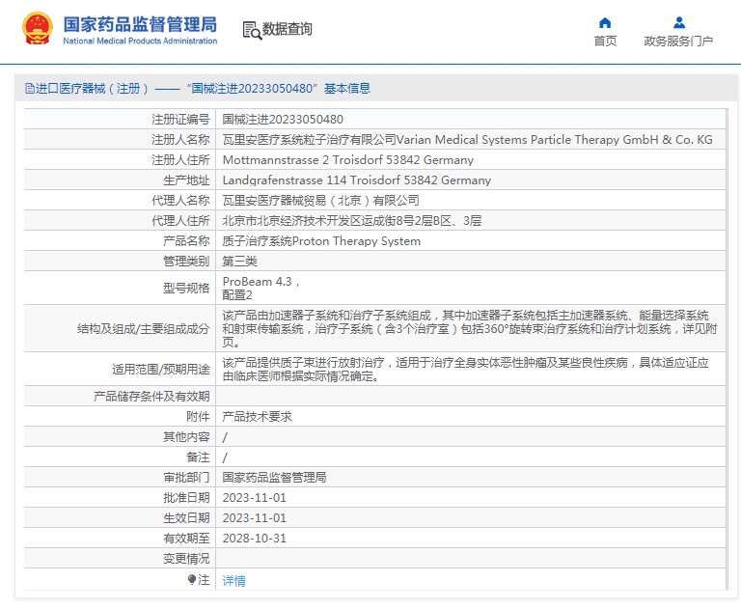Viewport: 741px width, 609px height.
Task: Click the 基本信息 page heading
Action: click(347, 89)
